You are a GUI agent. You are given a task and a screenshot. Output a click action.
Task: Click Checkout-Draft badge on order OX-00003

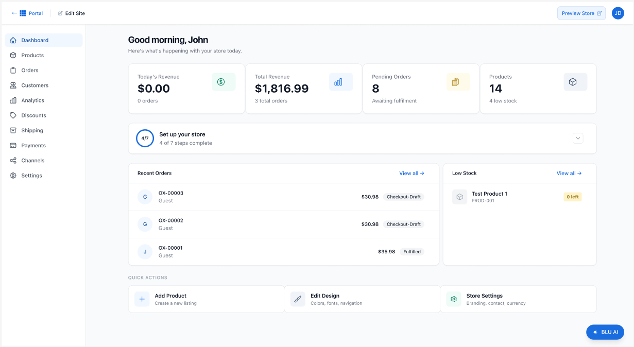tap(404, 197)
